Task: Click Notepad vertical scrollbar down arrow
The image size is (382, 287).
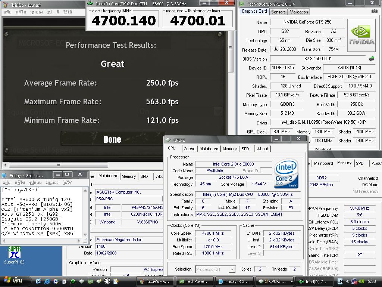Action: pyautogui.click(x=85, y=235)
